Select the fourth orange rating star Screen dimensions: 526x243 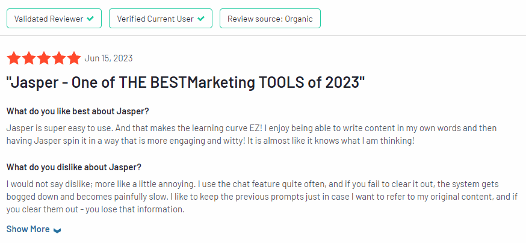pyautogui.click(x=59, y=58)
